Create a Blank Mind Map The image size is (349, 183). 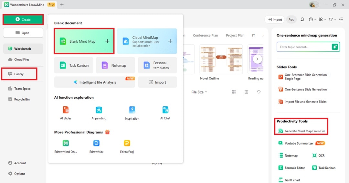click(84, 41)
